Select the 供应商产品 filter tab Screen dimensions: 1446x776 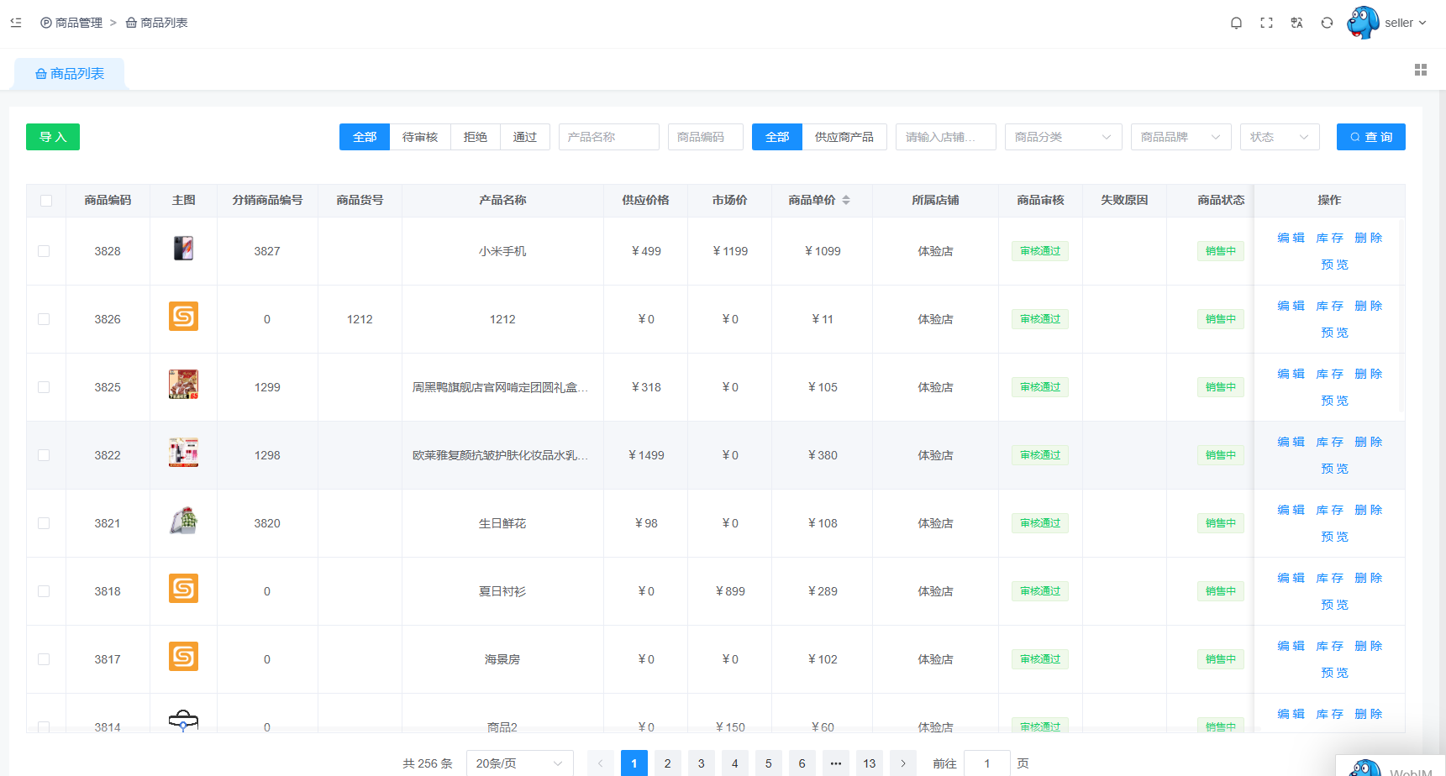[x=844, y=137]
